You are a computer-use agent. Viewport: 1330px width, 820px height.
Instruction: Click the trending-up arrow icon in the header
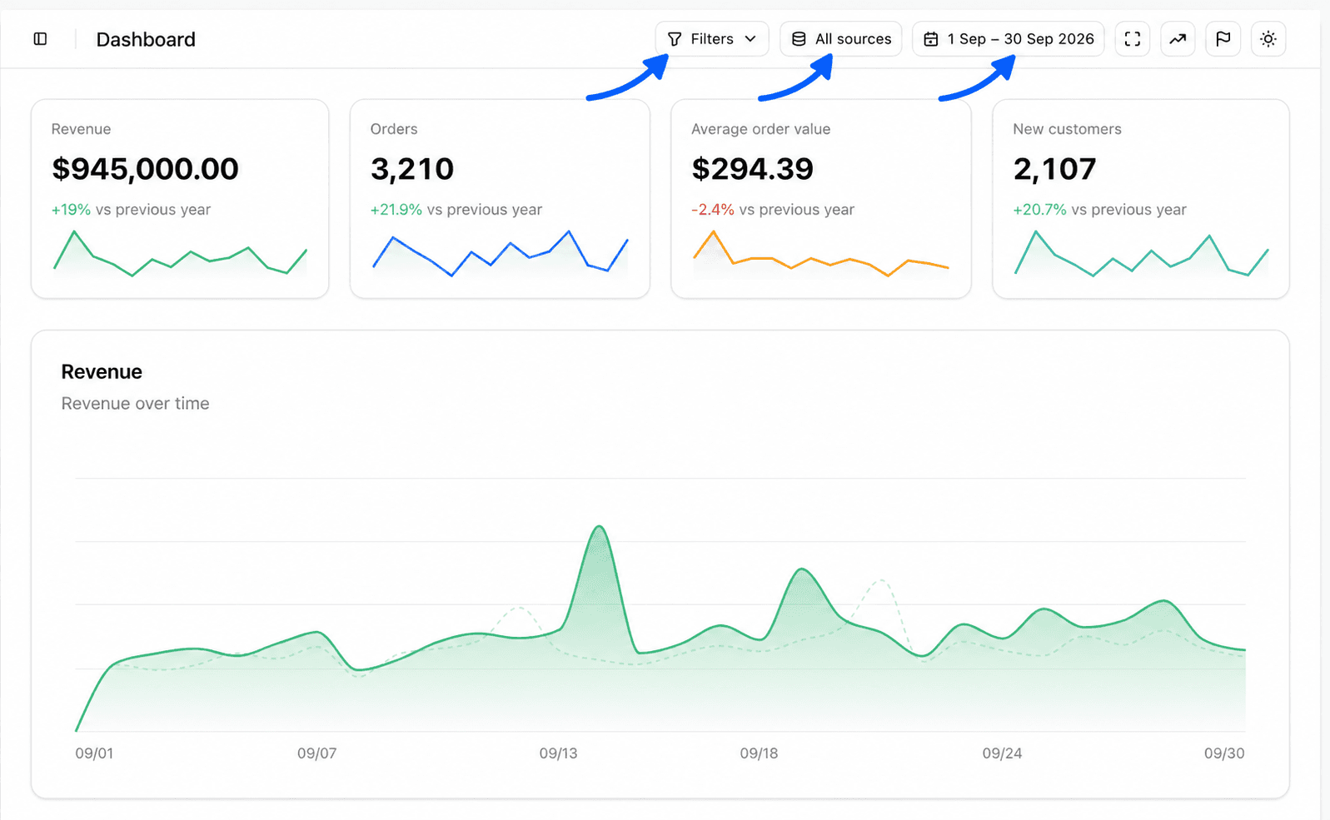[x=1178, y=39]
